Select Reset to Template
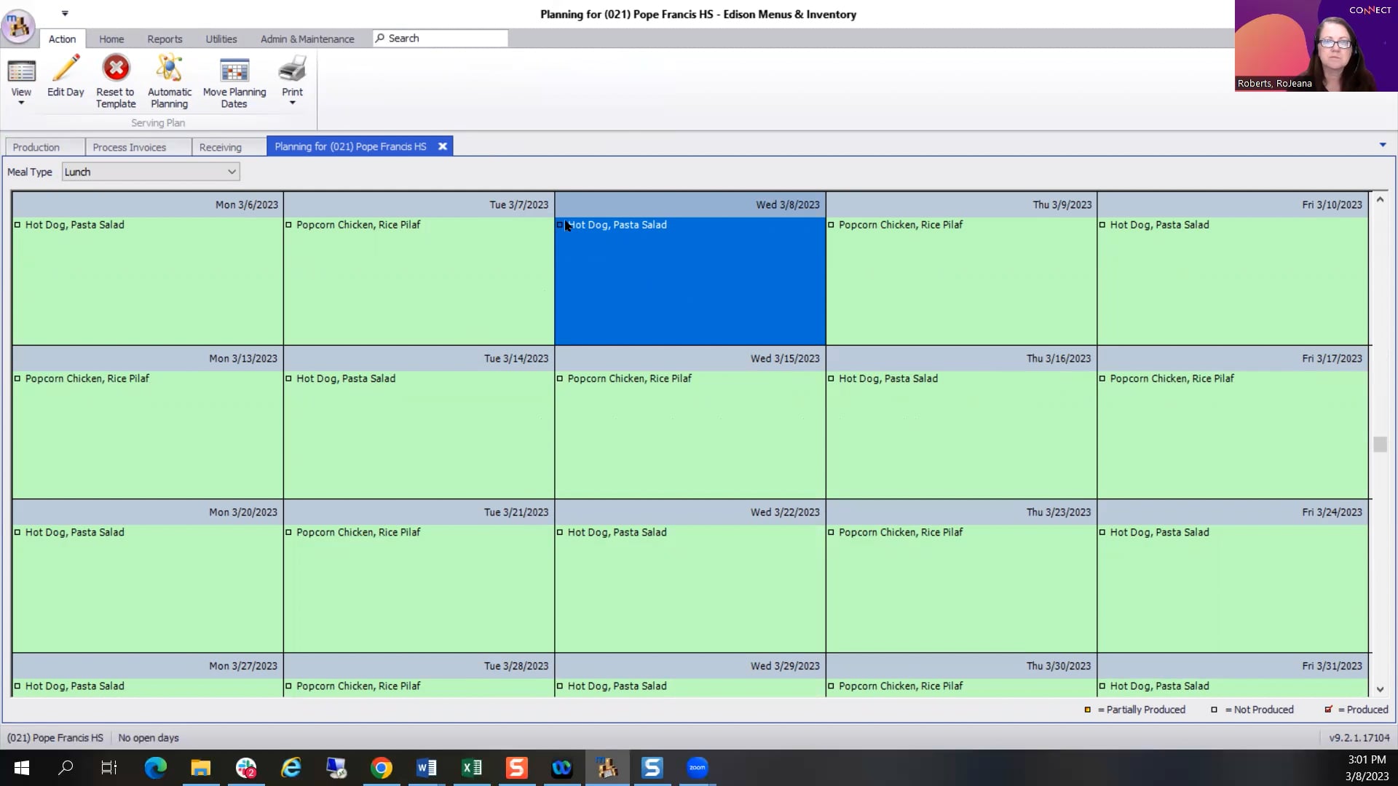Screen dimensions: 1398x786 (115, 80)
